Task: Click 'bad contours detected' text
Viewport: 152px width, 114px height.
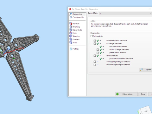Action: (118, 47)
